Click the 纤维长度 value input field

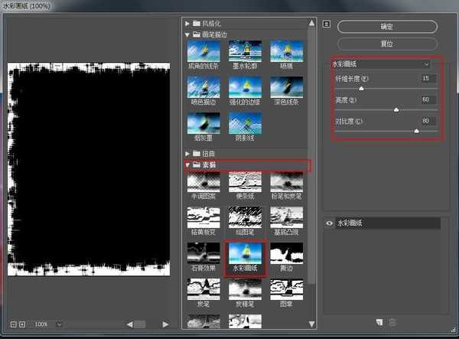click(428, 78)
